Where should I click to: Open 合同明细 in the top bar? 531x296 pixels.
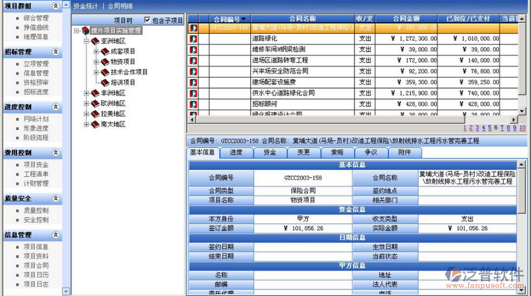tap(120, 6)
